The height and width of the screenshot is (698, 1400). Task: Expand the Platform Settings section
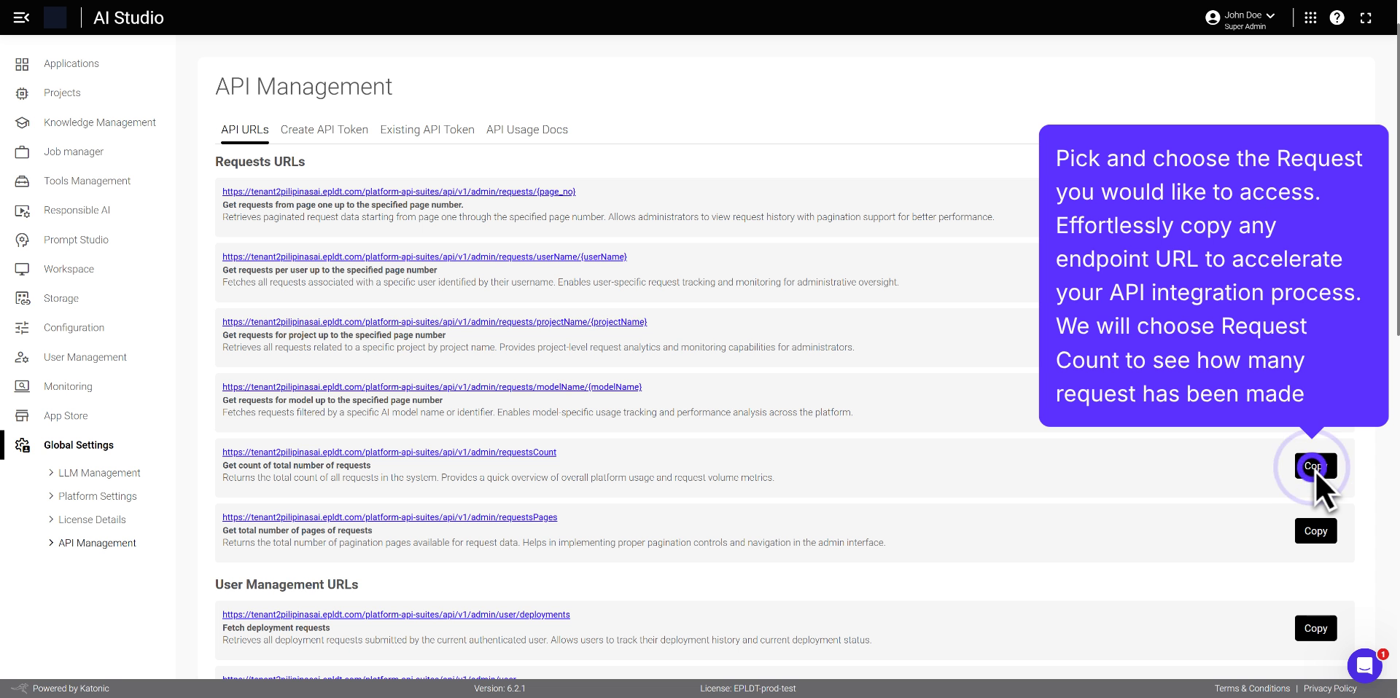pyautogui.click(x=97, y=496)
